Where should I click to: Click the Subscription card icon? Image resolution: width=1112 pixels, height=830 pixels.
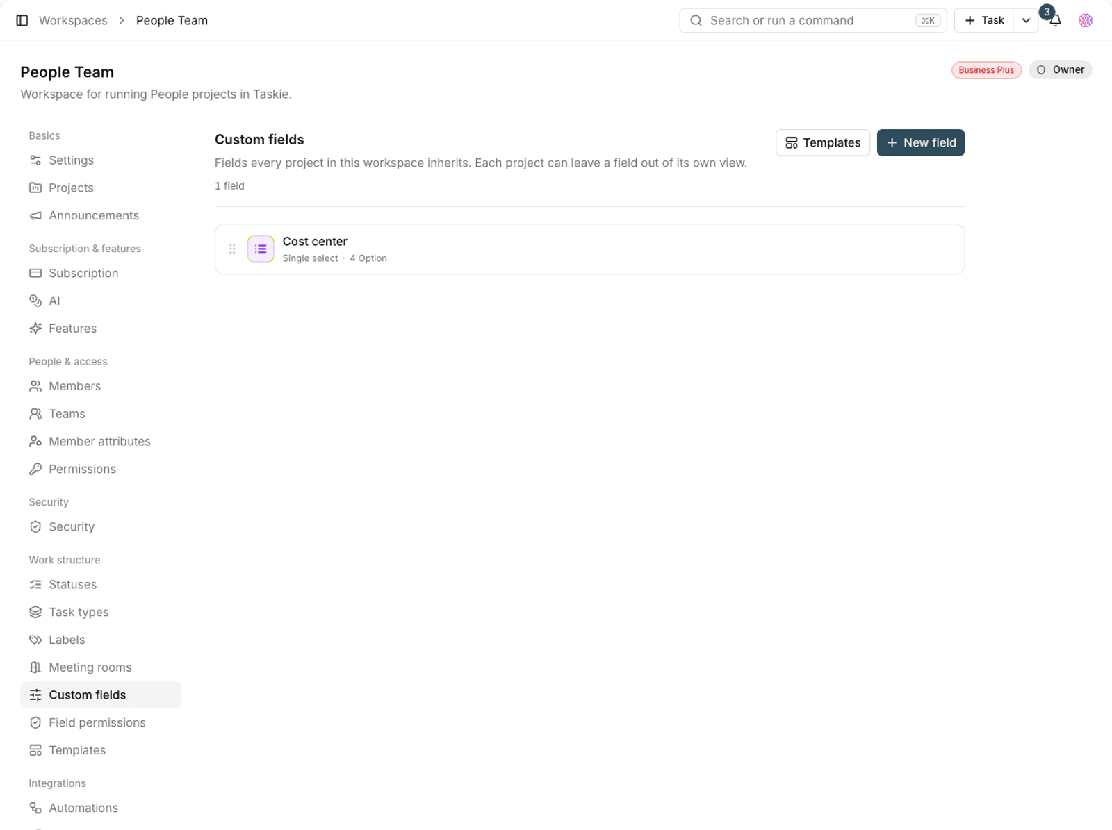click(x=35, y=274)
